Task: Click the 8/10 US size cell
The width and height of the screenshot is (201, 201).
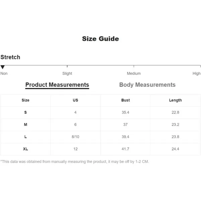Action: click(75, 137)
